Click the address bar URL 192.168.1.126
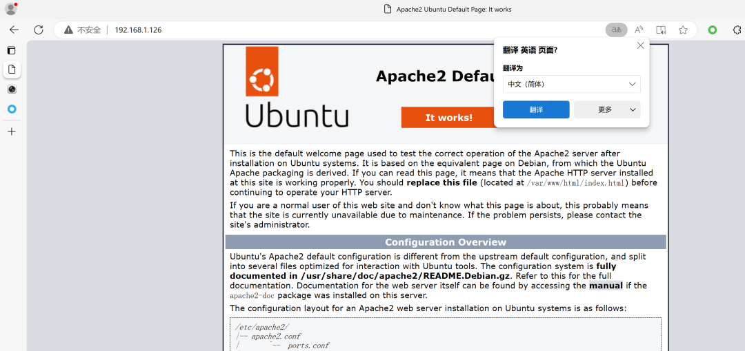The image size is (745, 351). pyautogui.click(x=138, y=30)
